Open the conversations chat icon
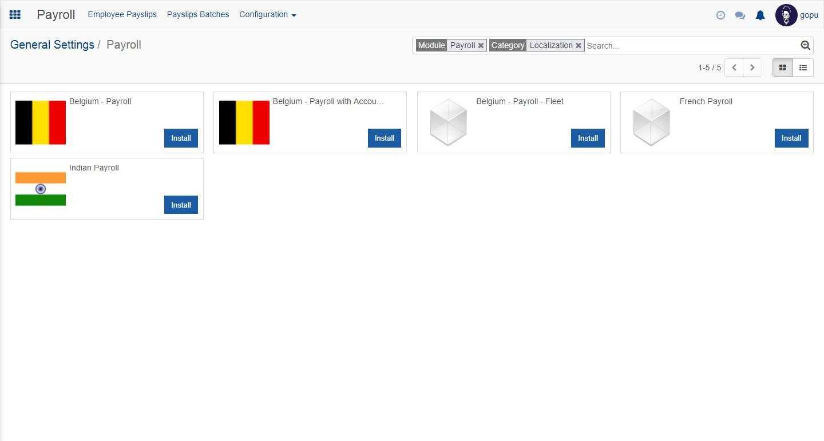 [x=740, y=15]
